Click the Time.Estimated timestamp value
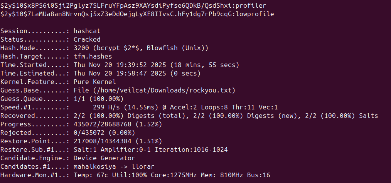 [121, 73]
